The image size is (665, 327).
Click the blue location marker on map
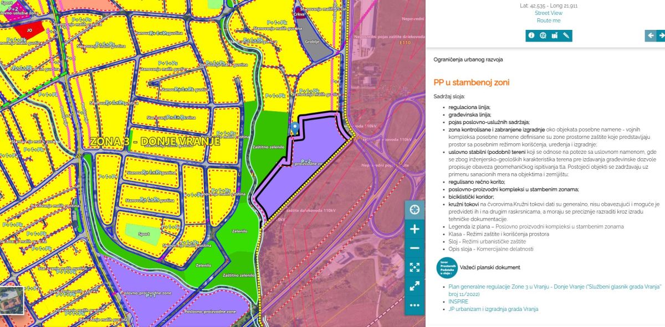coord(294,128)
